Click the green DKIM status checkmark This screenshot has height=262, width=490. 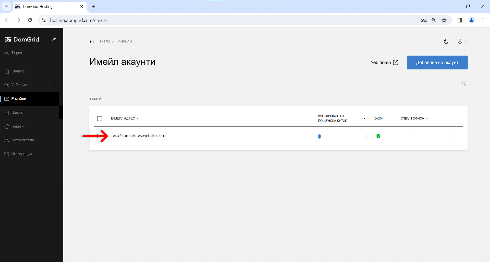click(x=378, y=136)
